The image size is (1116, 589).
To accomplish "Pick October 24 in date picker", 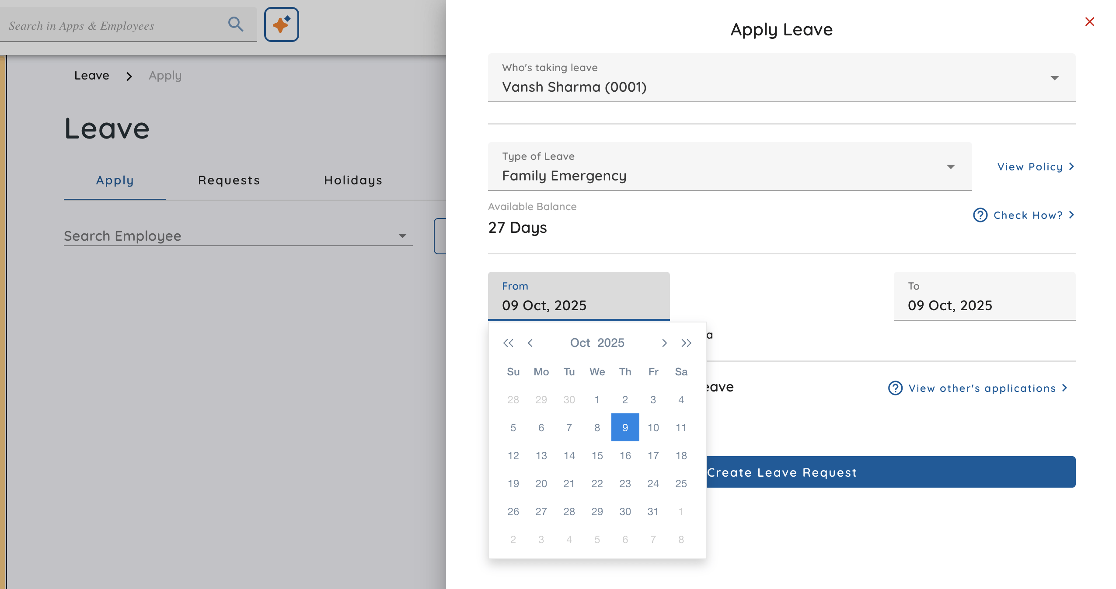I will pyautogui.click(x=653, y=484).
